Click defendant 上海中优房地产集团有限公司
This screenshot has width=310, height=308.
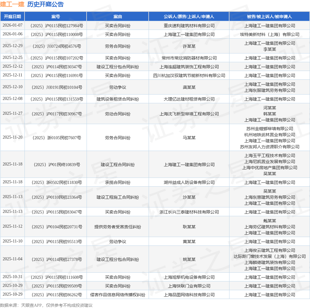tap(269, 168)
